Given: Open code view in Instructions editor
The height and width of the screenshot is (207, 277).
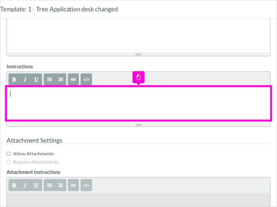Looking at the screenshot, I should click(x=86, y=80).
